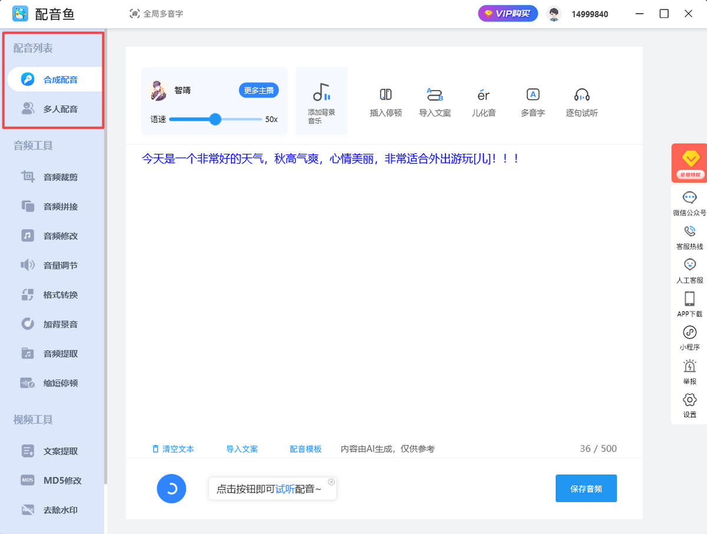Click the 语速 speed slider handle
This screenshot has width=707, height=534.
215,119
